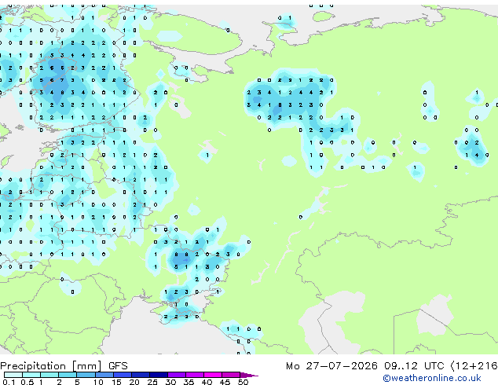Click the '35' legend scale label
Screen dimensions: 498x385
coord(189,382)
